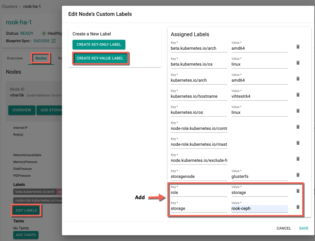Click the node-role.kubernetes.io/mas label chip
Image resolution: width=315 pixels, height=241 pixels.
point(38,200)
